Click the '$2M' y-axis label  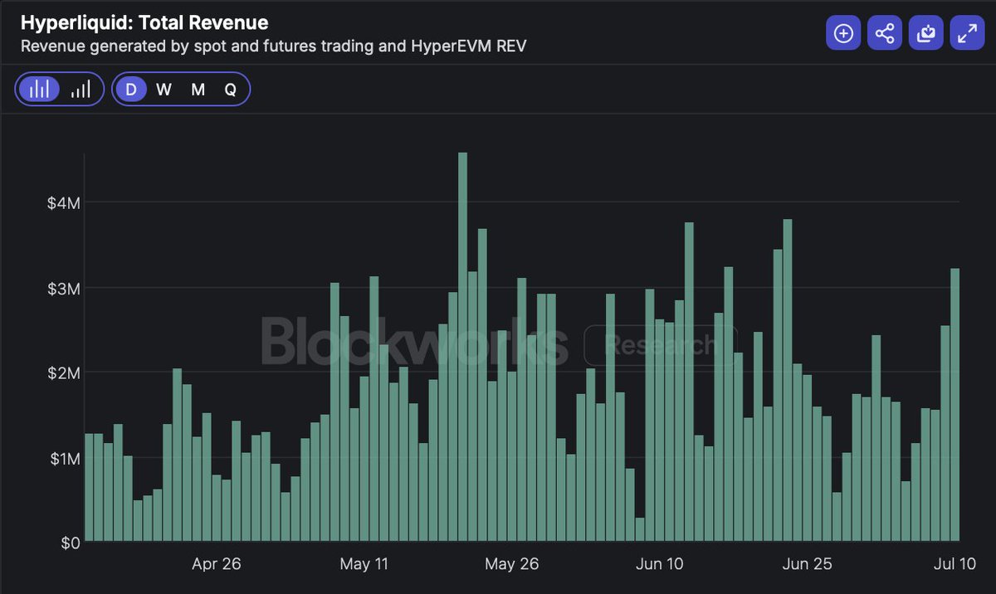63,373
